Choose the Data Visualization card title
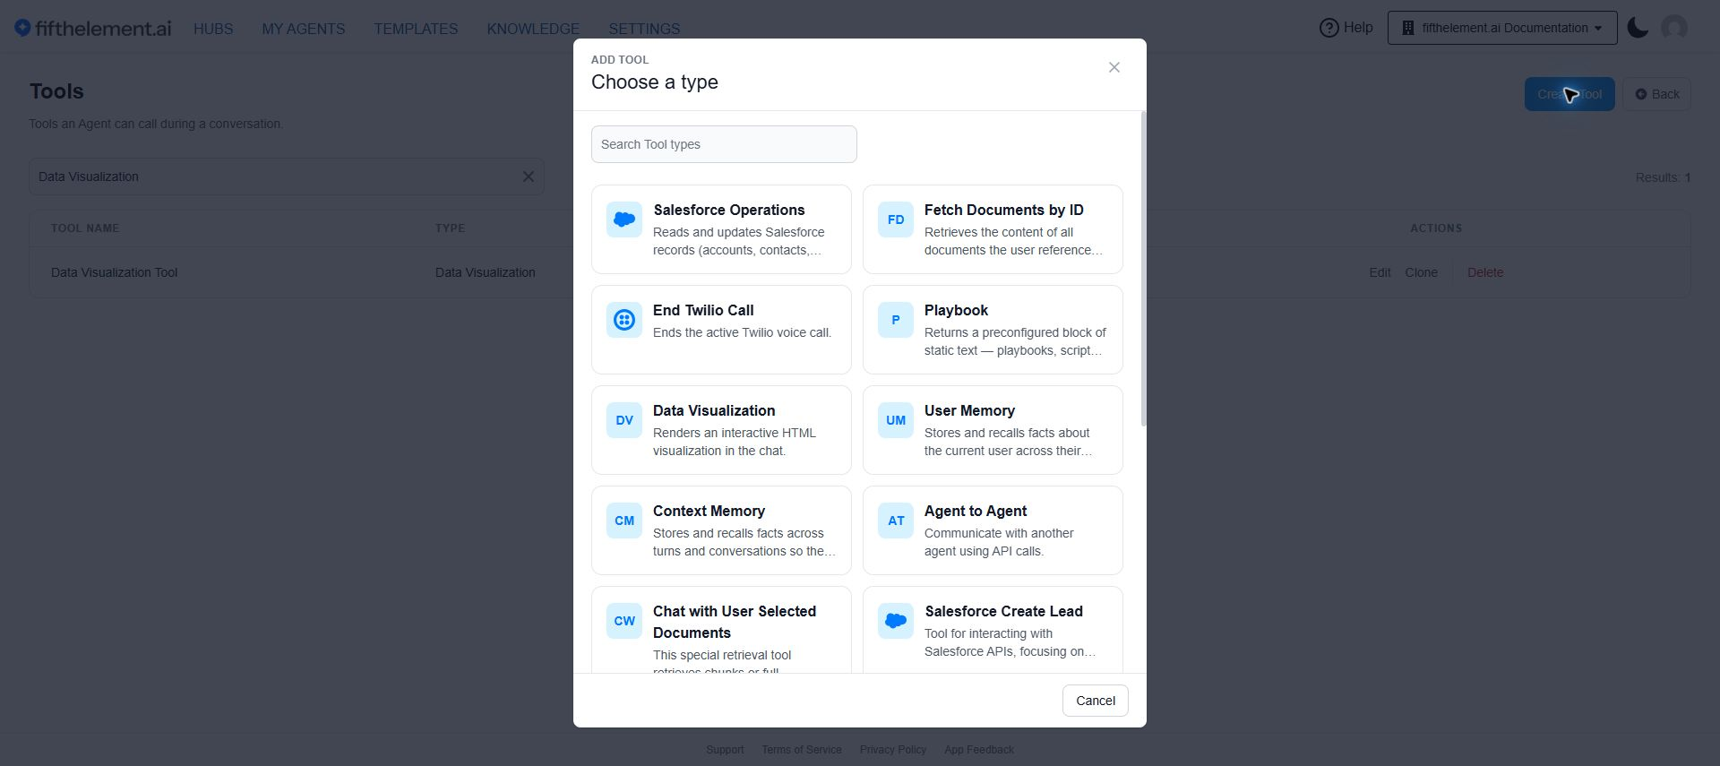Screen dimensions: 1720x766 click(714, 410)
